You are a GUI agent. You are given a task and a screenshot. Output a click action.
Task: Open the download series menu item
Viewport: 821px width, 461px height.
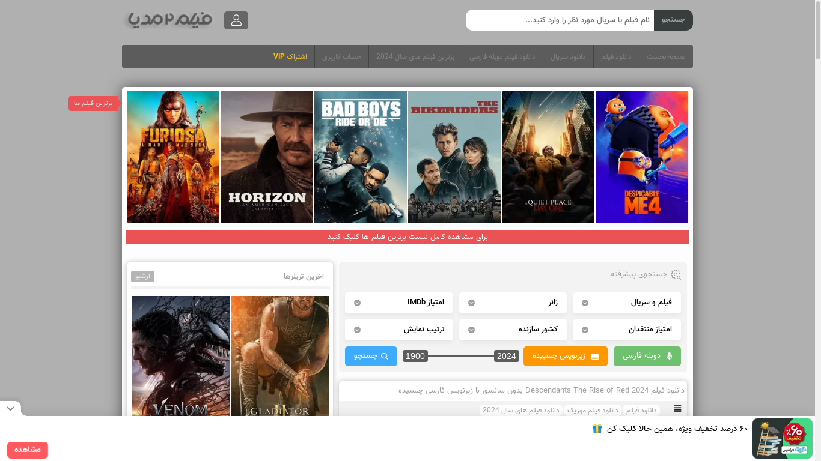click(x=568, y=56)
